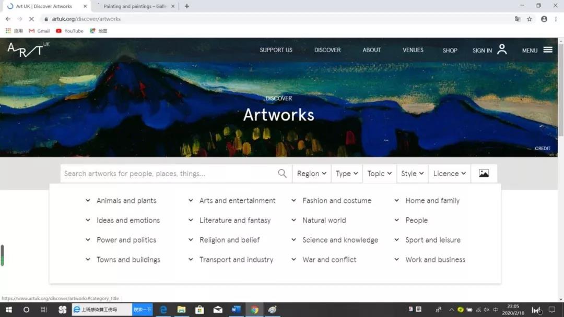The height and width of the screenshot is (317, 564).
Task: Click the Sign In user icon
Action: click(502, 50)
